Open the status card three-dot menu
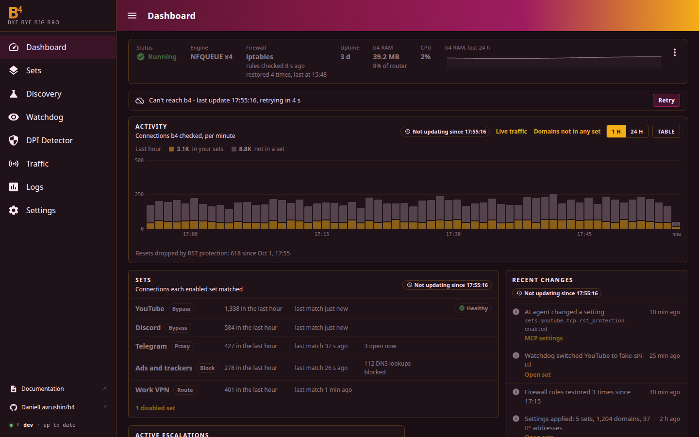699x437 pixels. pyautogui.click(x=674, y=52)
